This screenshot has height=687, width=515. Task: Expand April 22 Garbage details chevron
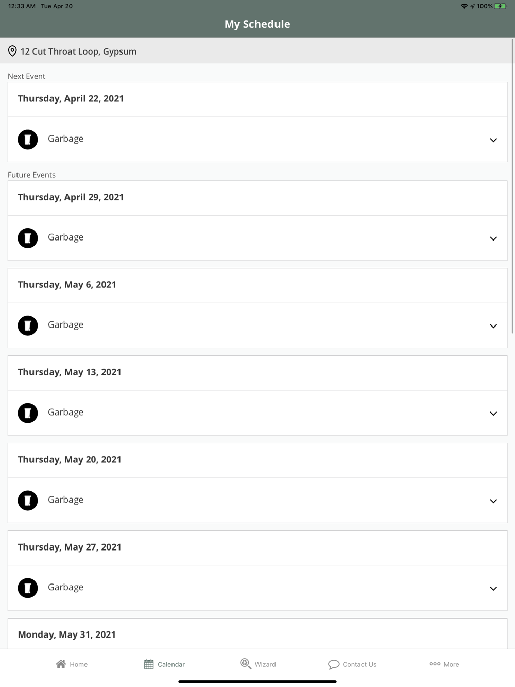point(493,140)
